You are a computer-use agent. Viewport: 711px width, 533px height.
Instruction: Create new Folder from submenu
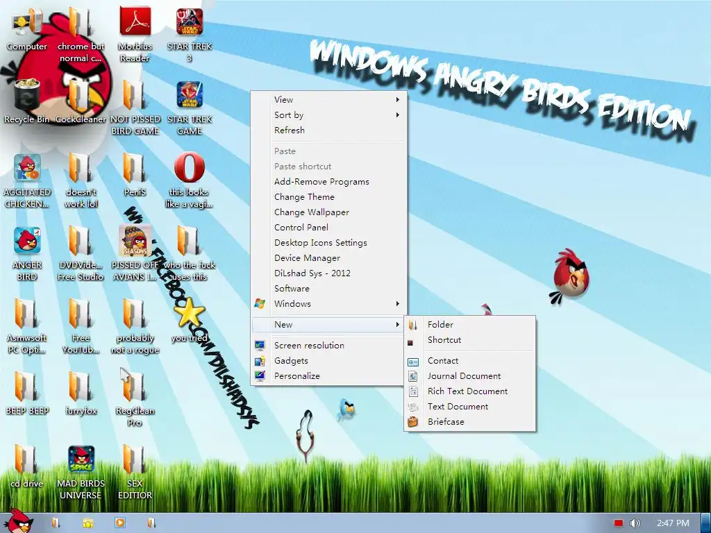pos(470,325)
